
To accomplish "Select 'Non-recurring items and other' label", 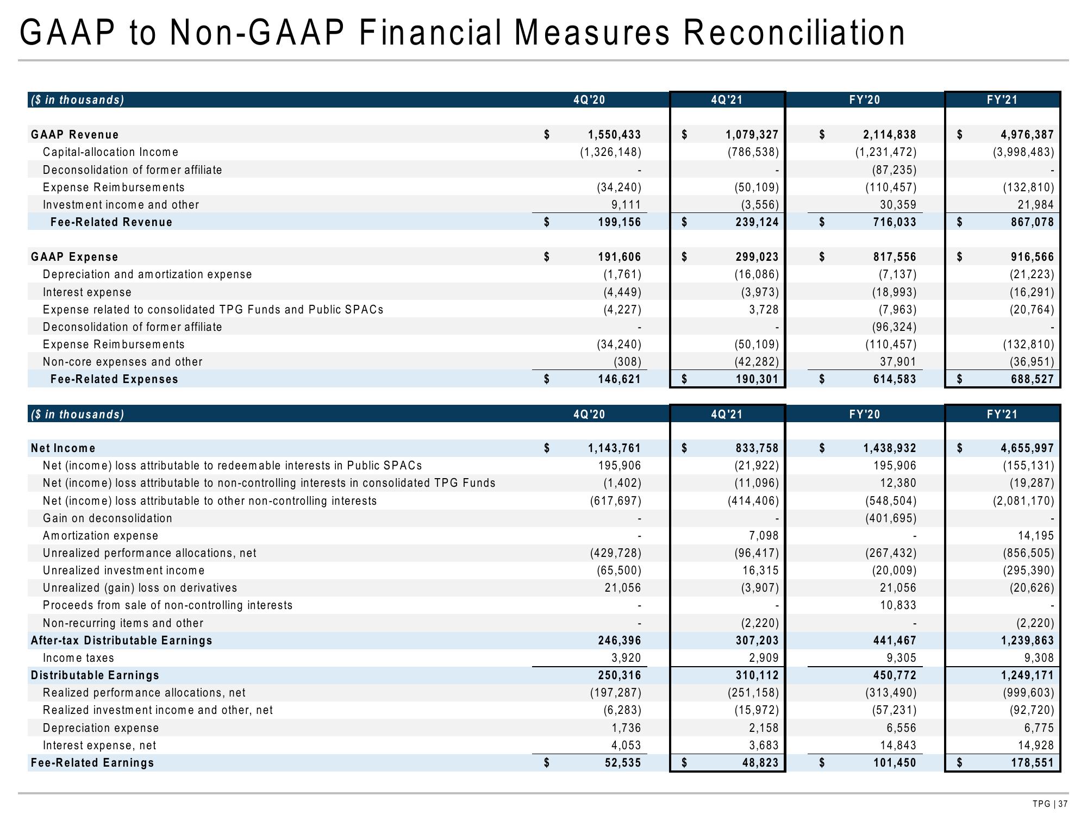I will (123, 623).
